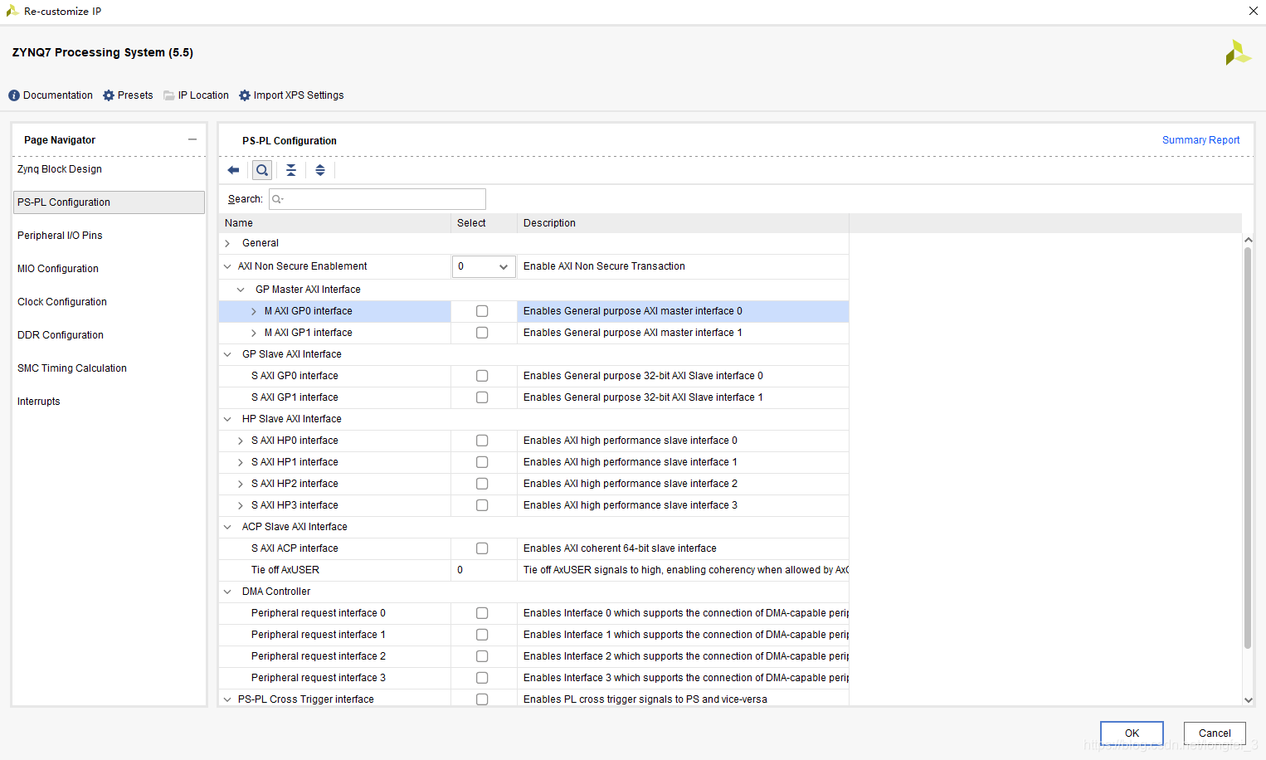Open Documentation info icon
The width and height of the screenshot is (1266, 760).
tap(14, 95)
